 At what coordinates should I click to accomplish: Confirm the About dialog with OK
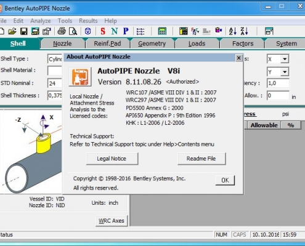[225, 180]
